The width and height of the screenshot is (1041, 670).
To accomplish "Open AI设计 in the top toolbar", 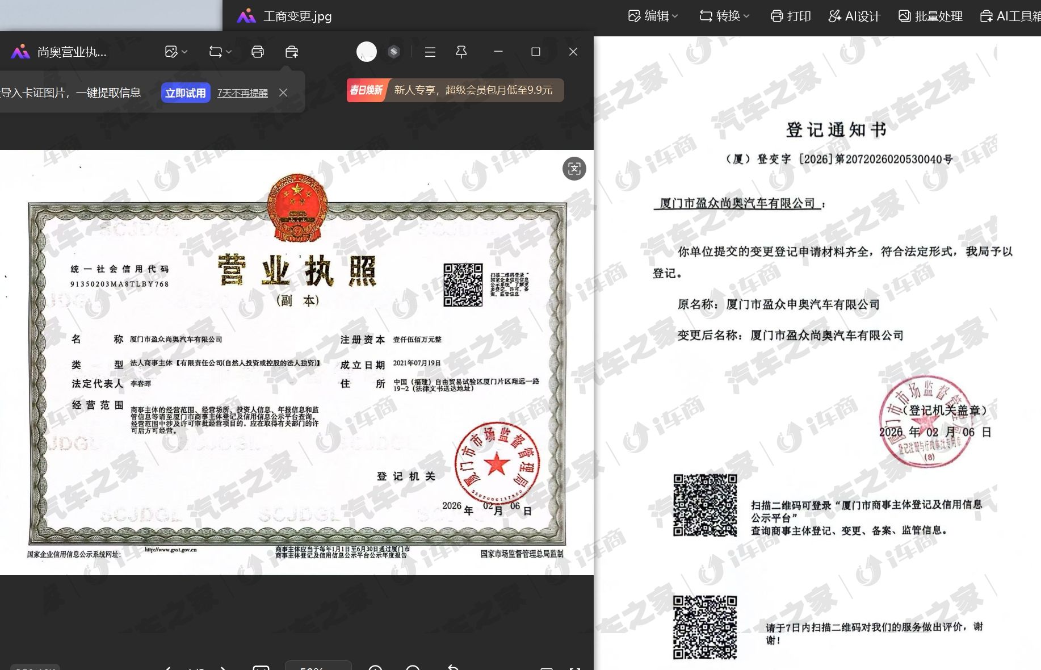I will (x=854, y=16).
